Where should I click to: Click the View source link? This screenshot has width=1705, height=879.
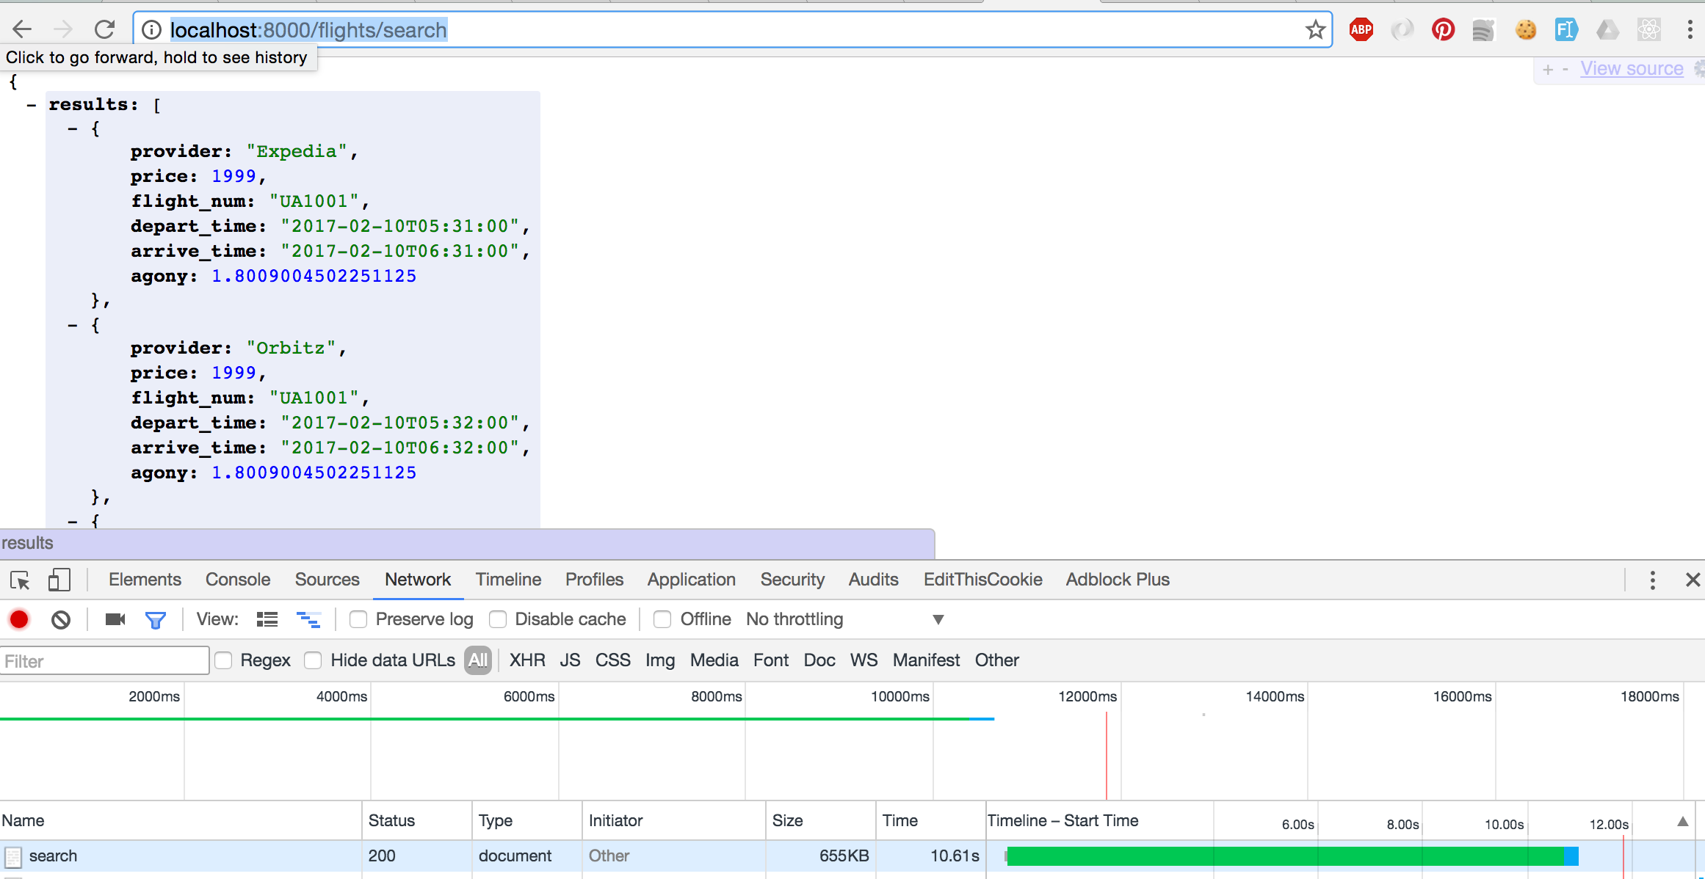(1632, 68)
